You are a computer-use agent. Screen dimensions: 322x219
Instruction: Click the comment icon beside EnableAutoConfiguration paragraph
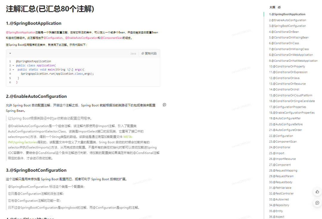coord(164,105)
